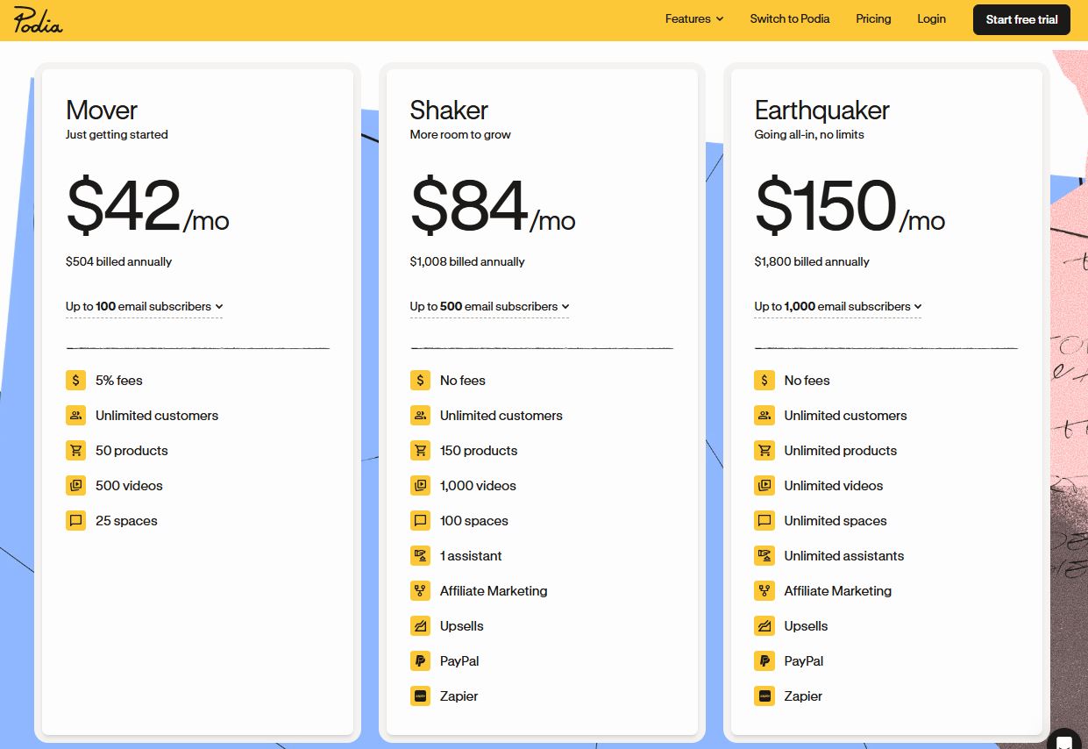This screenshot has width=1088, height=749.
Task: Click "More room to grow" subtitle
Action: click(460, 134)
